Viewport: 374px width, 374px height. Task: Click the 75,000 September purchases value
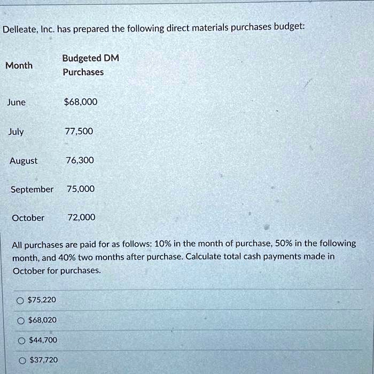[81, 189]
